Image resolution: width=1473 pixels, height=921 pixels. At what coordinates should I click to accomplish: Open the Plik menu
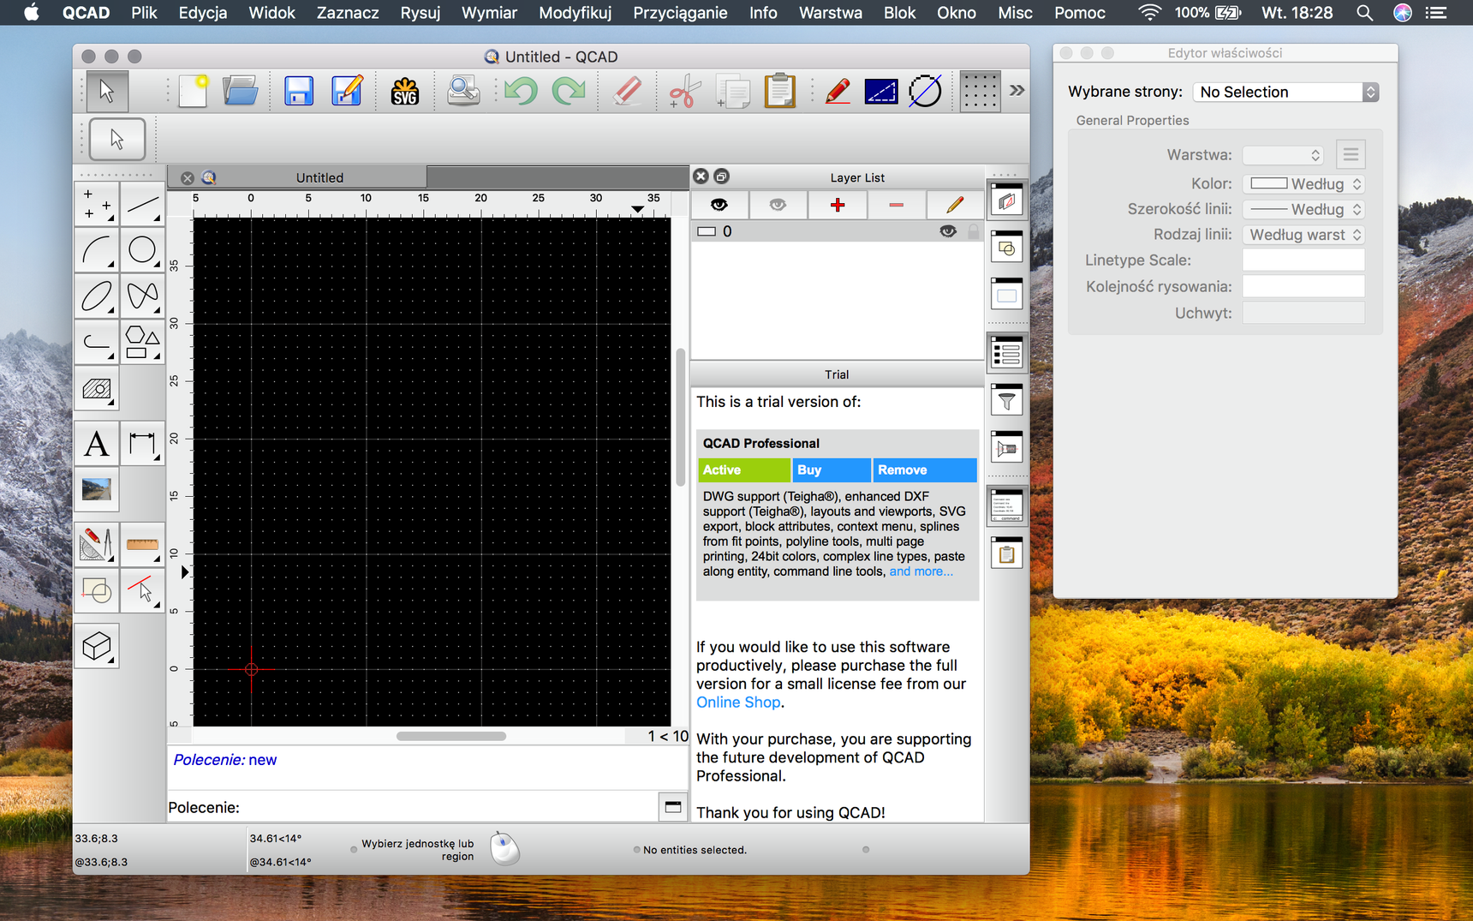click(x=144, y=13)
